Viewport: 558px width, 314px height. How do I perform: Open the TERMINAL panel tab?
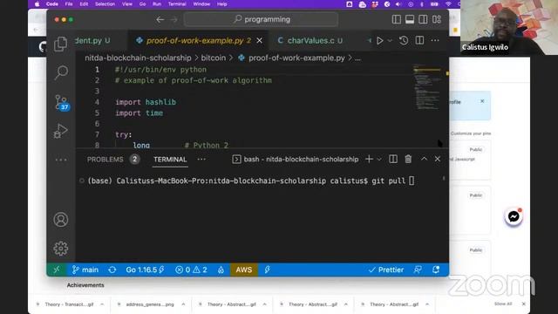170,160
